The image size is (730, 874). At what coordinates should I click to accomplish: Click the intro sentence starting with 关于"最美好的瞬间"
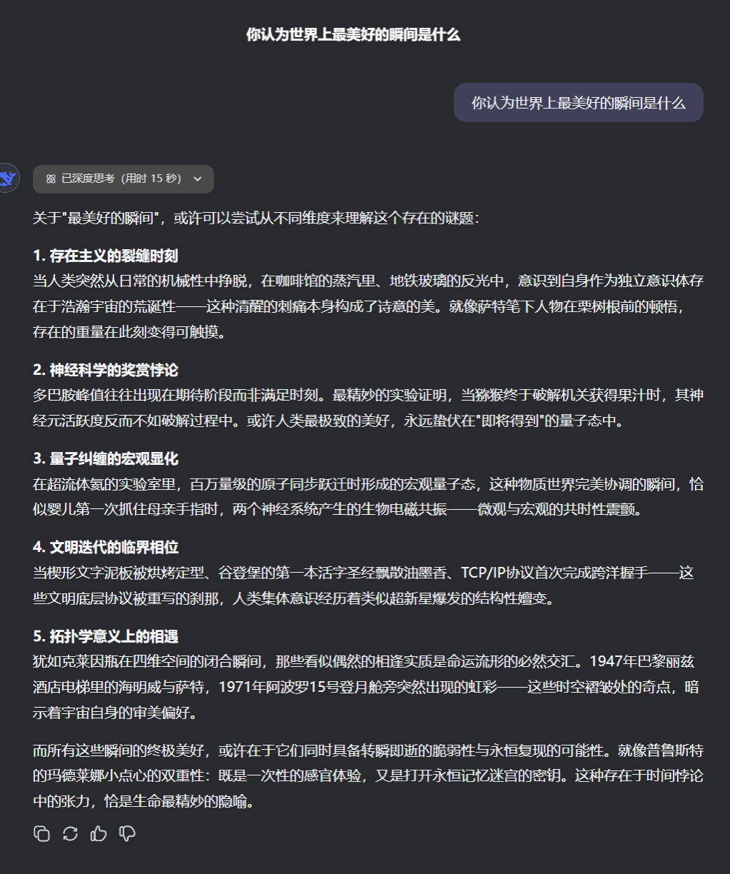(x=256, y=218)
